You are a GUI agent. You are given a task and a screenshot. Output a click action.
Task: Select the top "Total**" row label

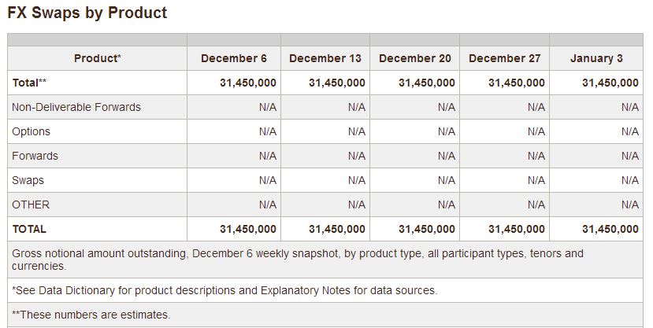tap(31, 83)
